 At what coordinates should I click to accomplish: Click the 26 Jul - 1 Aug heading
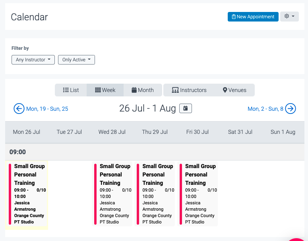click(147, 108)
